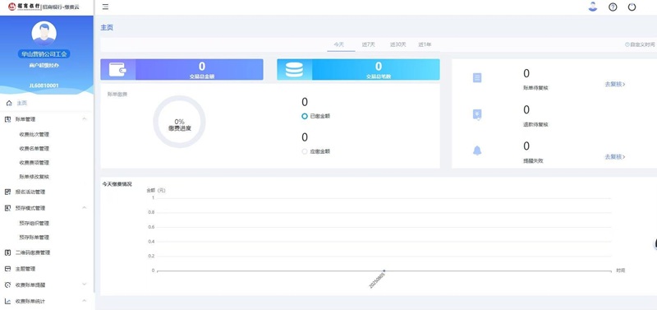
Task: Toggle the 应缴金额 legend marker
Action: 305,151
